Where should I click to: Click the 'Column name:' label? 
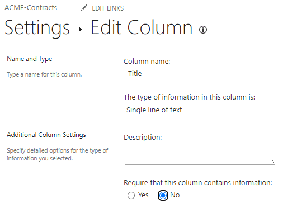click(x=147, y=62)
